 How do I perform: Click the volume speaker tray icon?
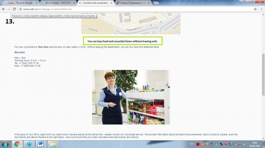[x=244, y=144]
